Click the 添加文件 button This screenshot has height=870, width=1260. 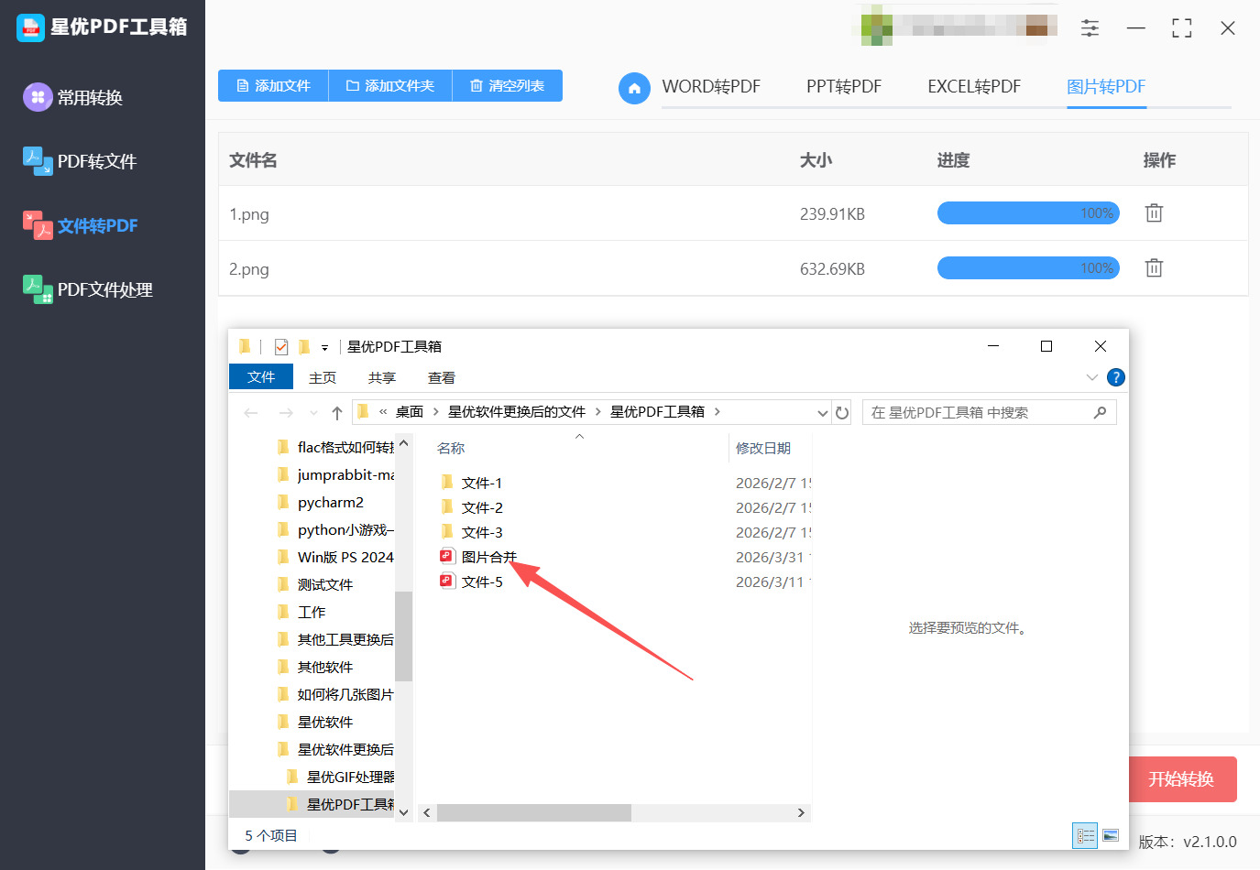click(273, 86)
